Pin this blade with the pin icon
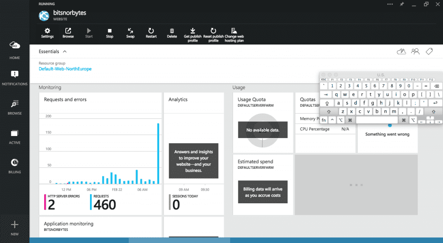443x243 pixels. [402, 4]
